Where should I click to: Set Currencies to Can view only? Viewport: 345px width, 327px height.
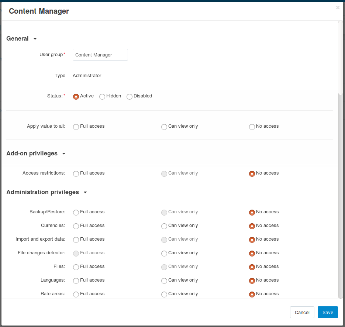coord(164,226)
